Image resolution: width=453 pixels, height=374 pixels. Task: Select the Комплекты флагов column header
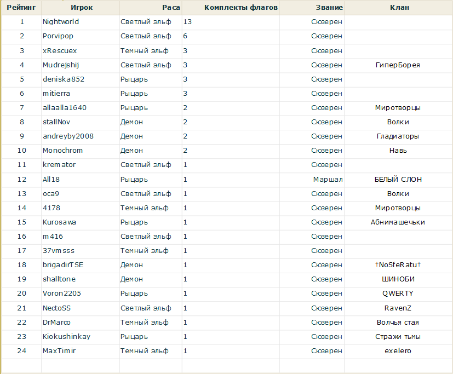pos(240,8)
